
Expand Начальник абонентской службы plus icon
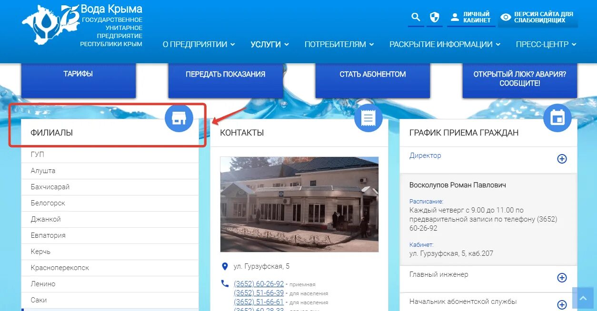pyautogui.click(x=562, y=305)
